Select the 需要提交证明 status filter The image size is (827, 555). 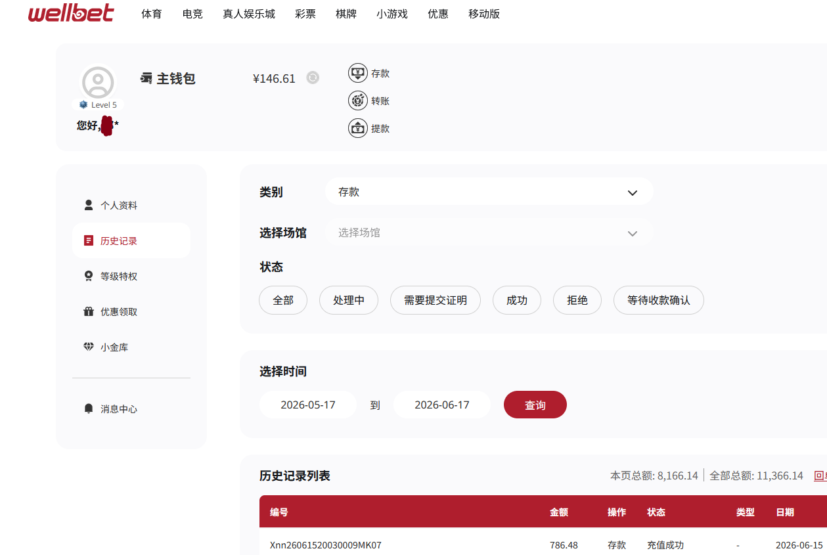(436, 300)
